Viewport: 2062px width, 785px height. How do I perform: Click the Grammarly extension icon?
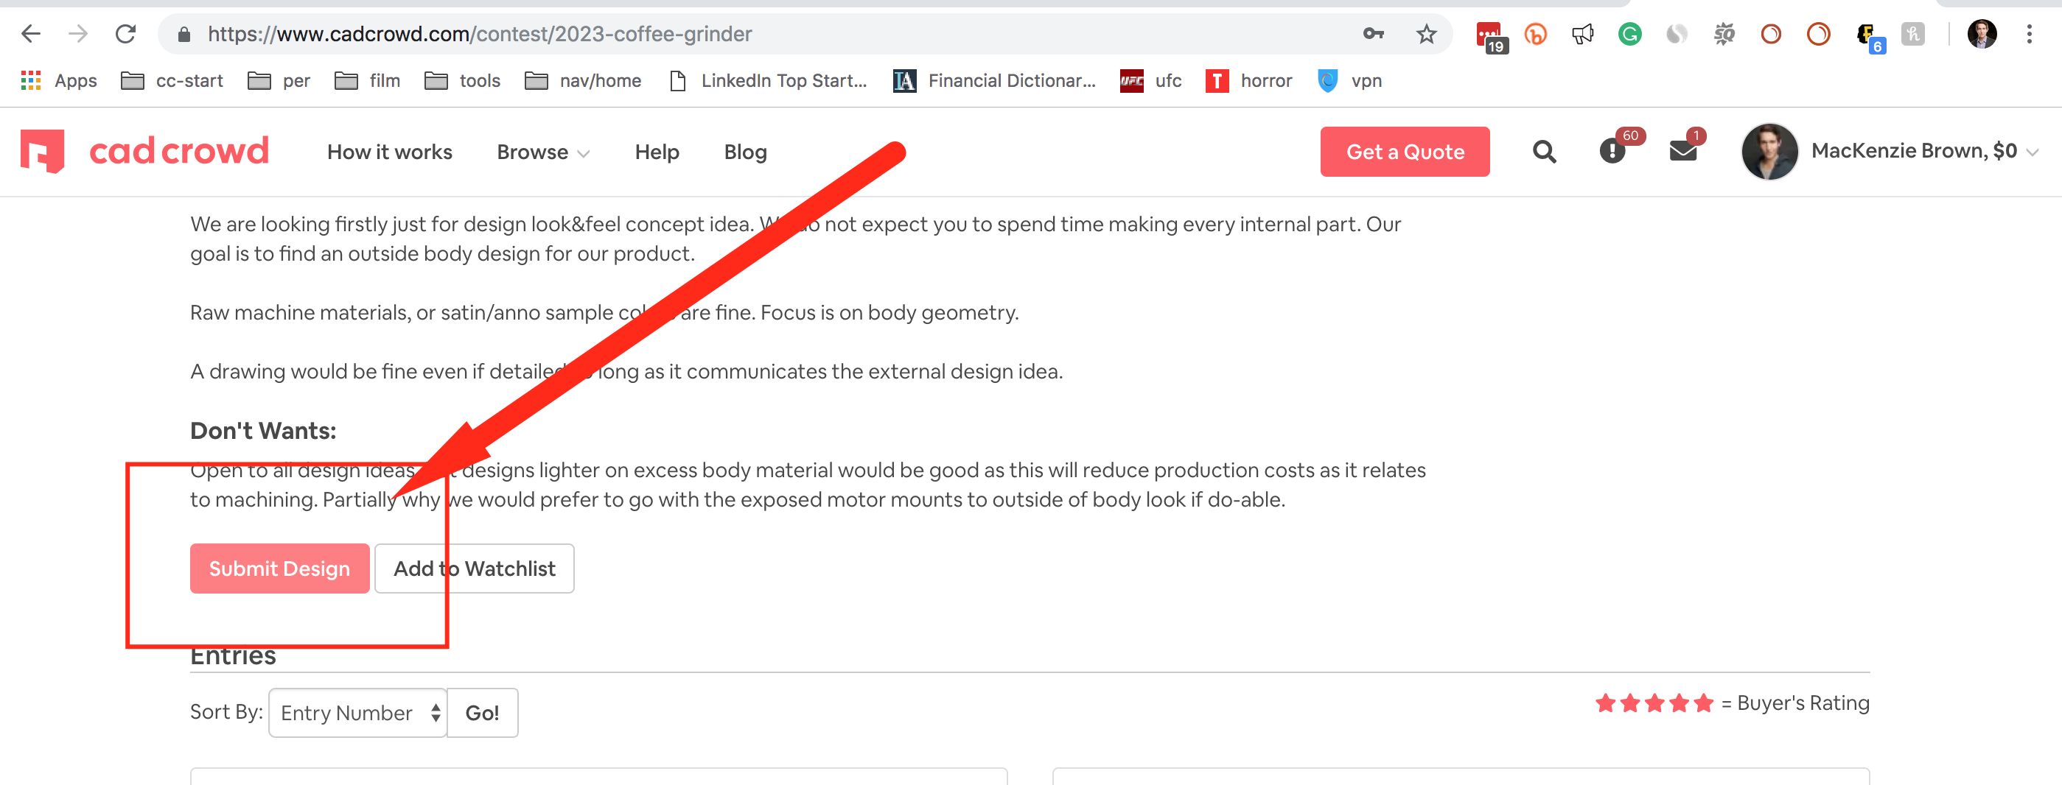1629,35
